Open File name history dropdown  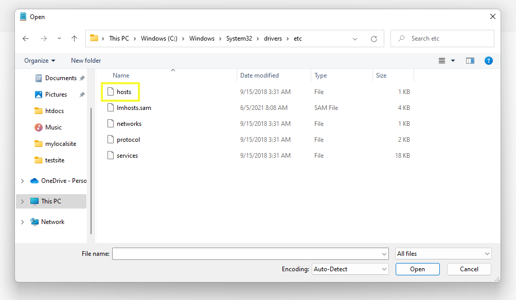click(384, 254)
